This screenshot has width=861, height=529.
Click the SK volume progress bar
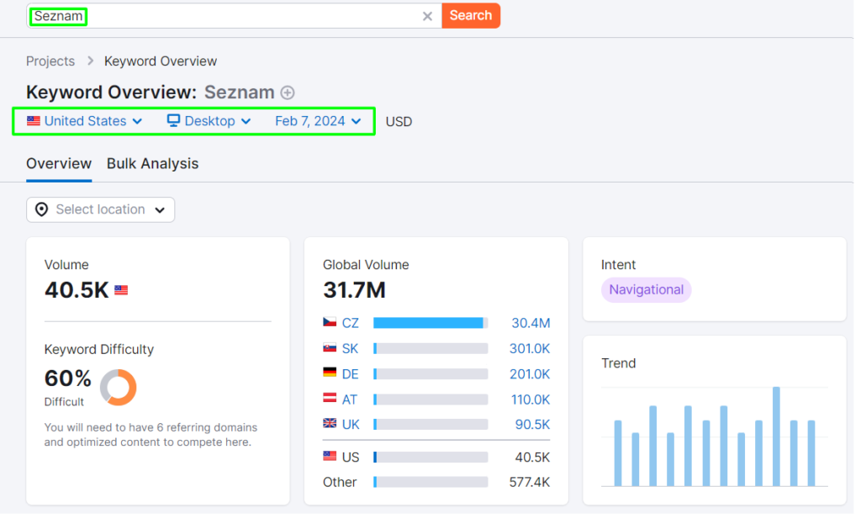(430, 349)
